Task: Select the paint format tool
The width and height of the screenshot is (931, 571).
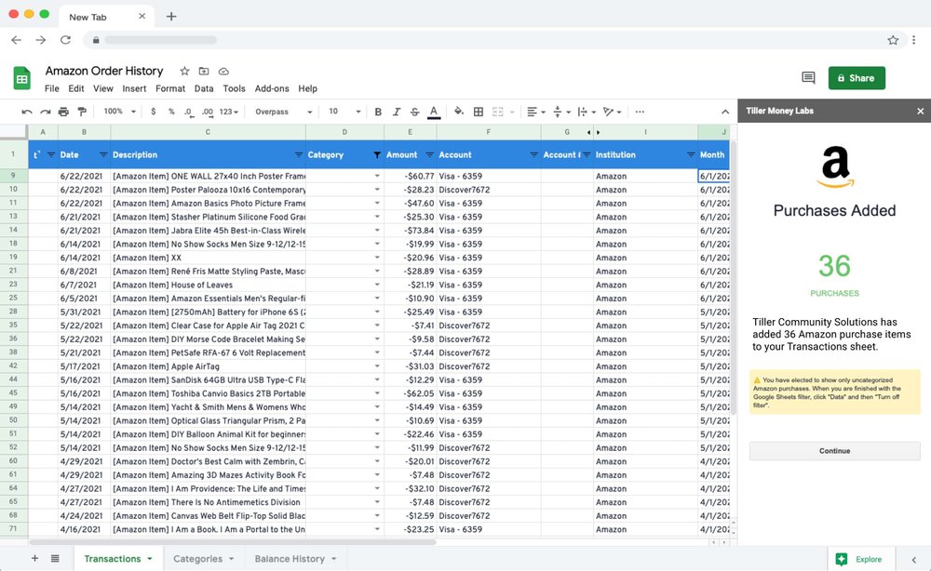Action: coord(82,112)
